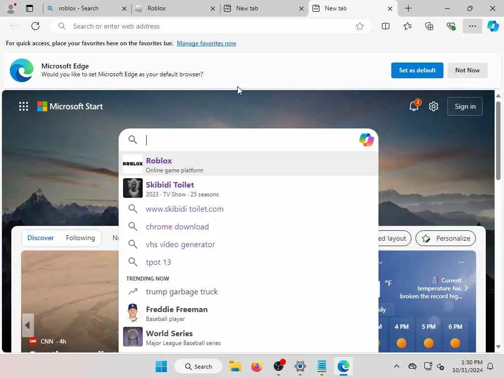Click Set as default button
504x378 pixels.
417,70
